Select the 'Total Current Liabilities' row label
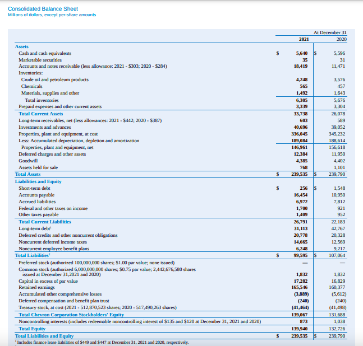This screenshot has height=346, width=363. (45, 222)
